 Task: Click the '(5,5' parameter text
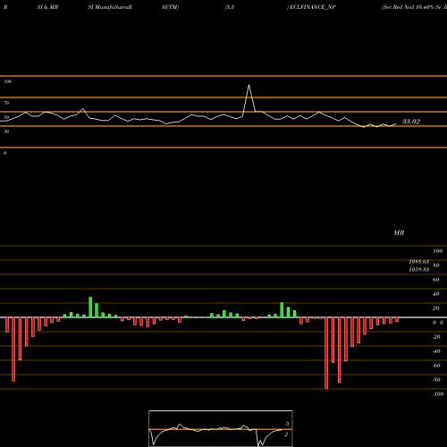click(x=230, y=7)
